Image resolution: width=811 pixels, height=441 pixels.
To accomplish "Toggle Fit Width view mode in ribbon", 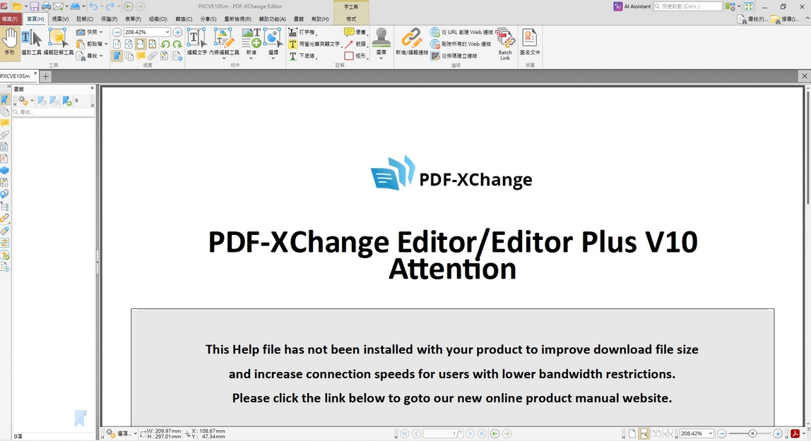I will (x=141, y=44).
